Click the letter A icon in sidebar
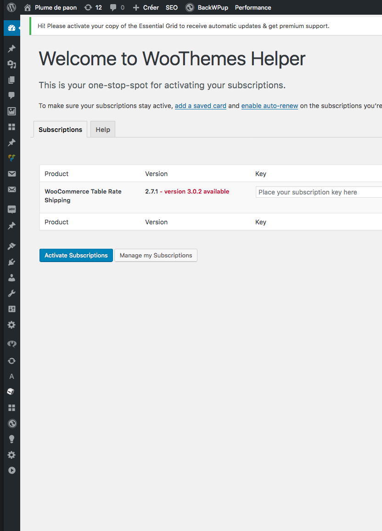Screen dimensions: 382x531 [x=11, y=376]
